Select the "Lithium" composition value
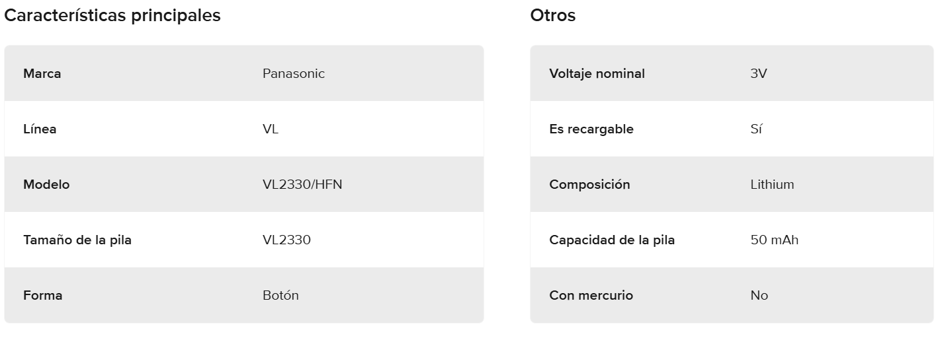Image resolution: width=944 pixels, height=338 pixels. pyautogui.click(x=772, y=184)
